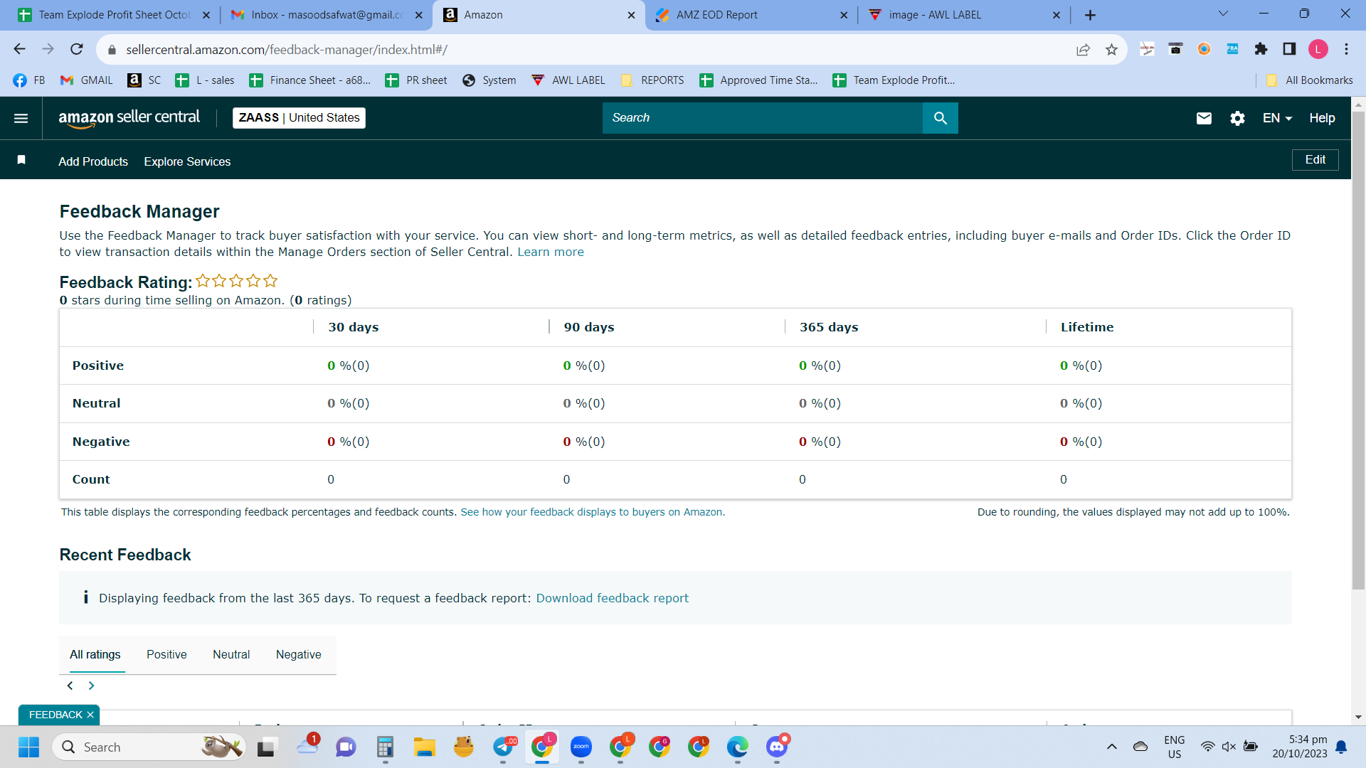Click the search magnifier button
Viewport: 1366px width, 768px height.
click(x=940, y=118)
